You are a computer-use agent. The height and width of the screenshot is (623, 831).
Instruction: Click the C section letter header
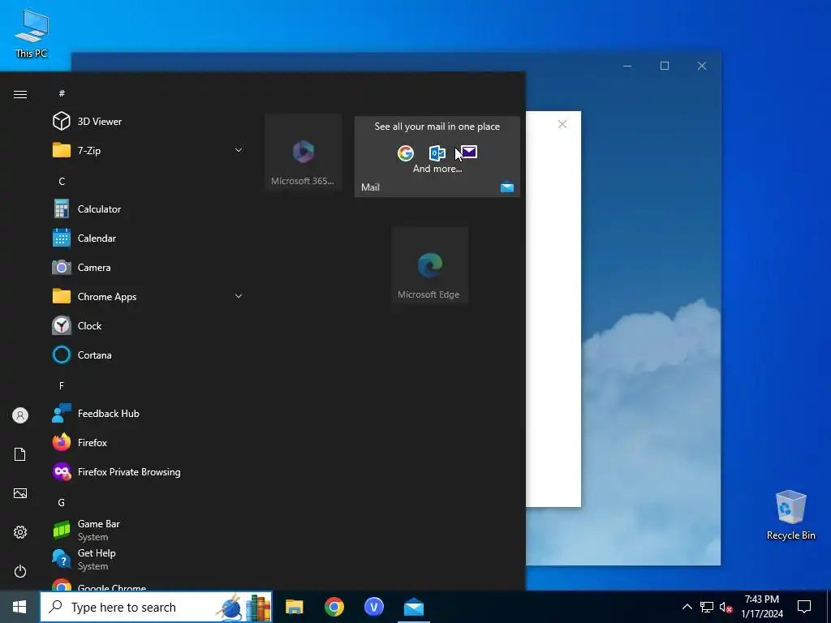pyautogui.click(x=62, y=181)
